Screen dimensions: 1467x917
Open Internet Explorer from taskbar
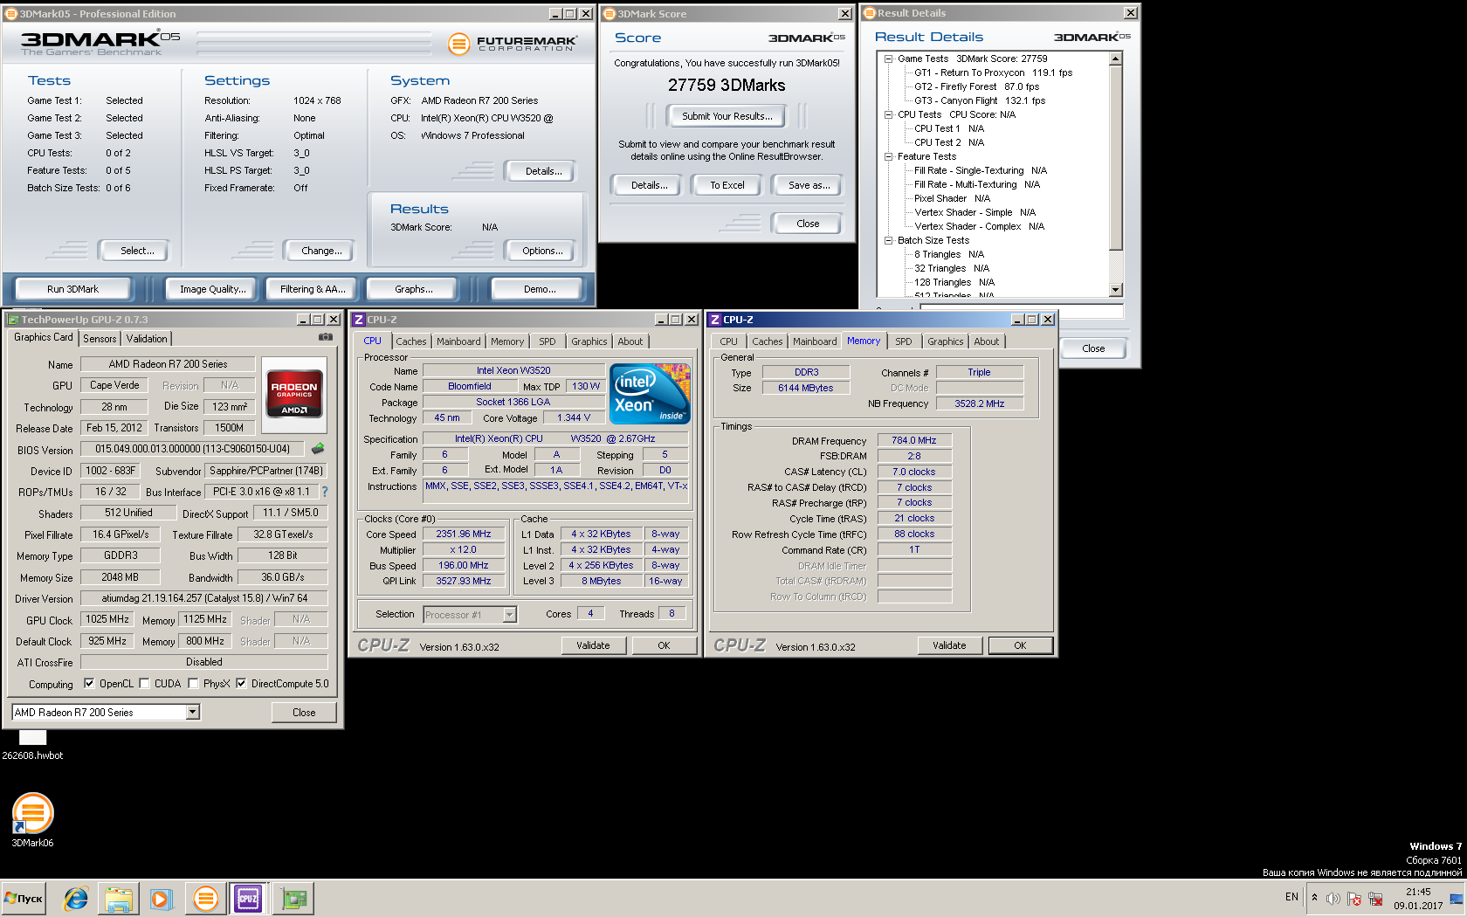76,898
